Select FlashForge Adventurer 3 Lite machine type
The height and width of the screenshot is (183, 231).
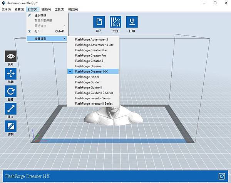[93, 45]
